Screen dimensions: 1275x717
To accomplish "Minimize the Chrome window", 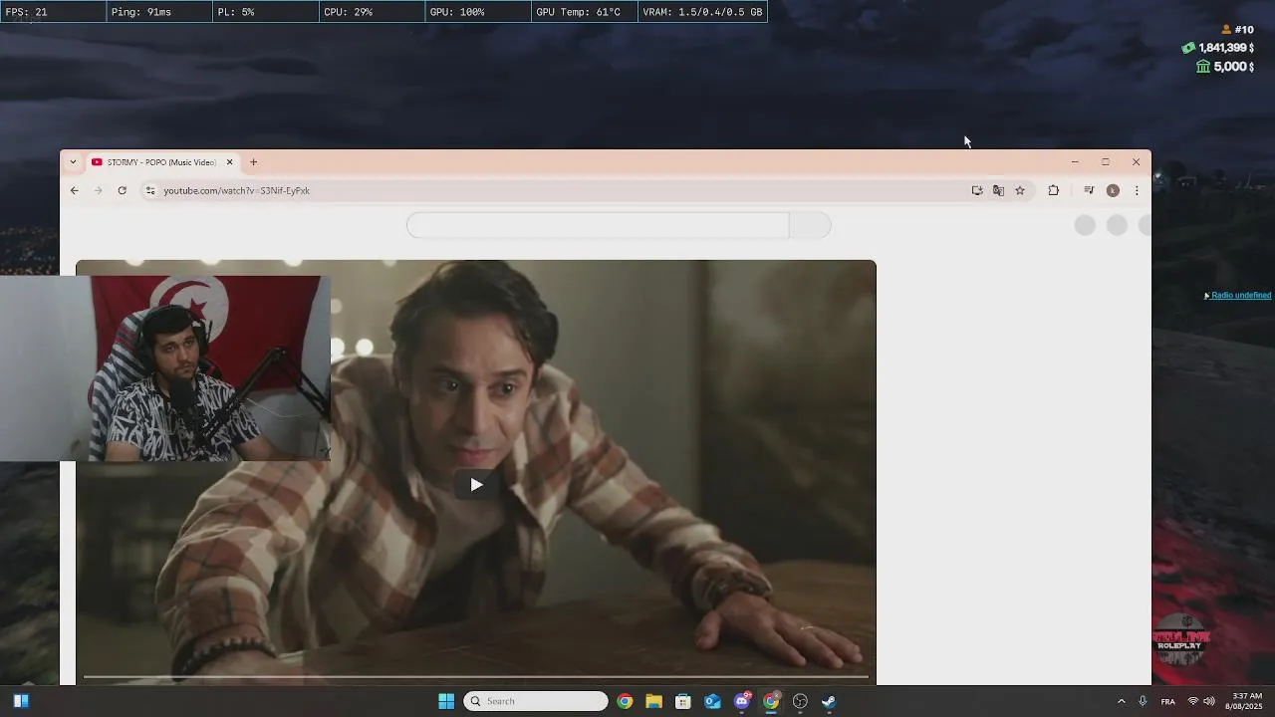I will (1075, 162).
